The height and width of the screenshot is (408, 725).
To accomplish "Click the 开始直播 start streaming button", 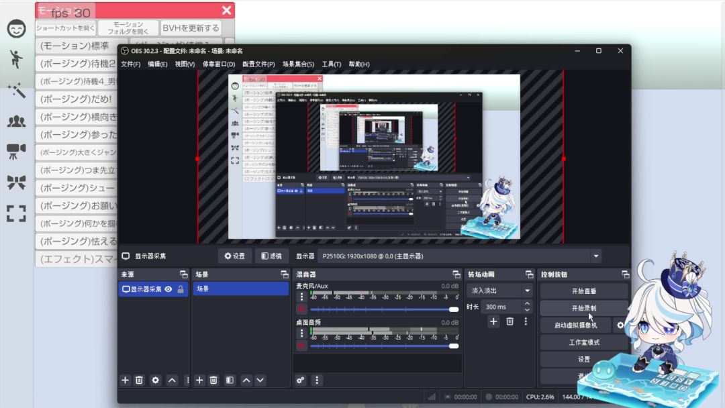I will tap(583, 291).
